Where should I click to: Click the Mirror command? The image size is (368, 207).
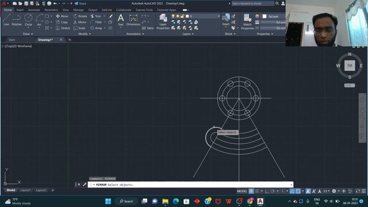(80, 22)
